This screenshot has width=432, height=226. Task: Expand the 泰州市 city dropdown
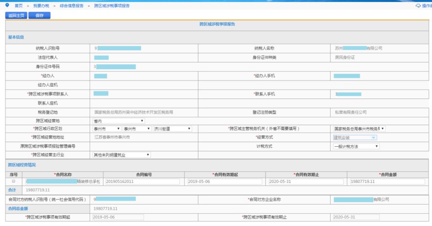(x=106, y=129)
